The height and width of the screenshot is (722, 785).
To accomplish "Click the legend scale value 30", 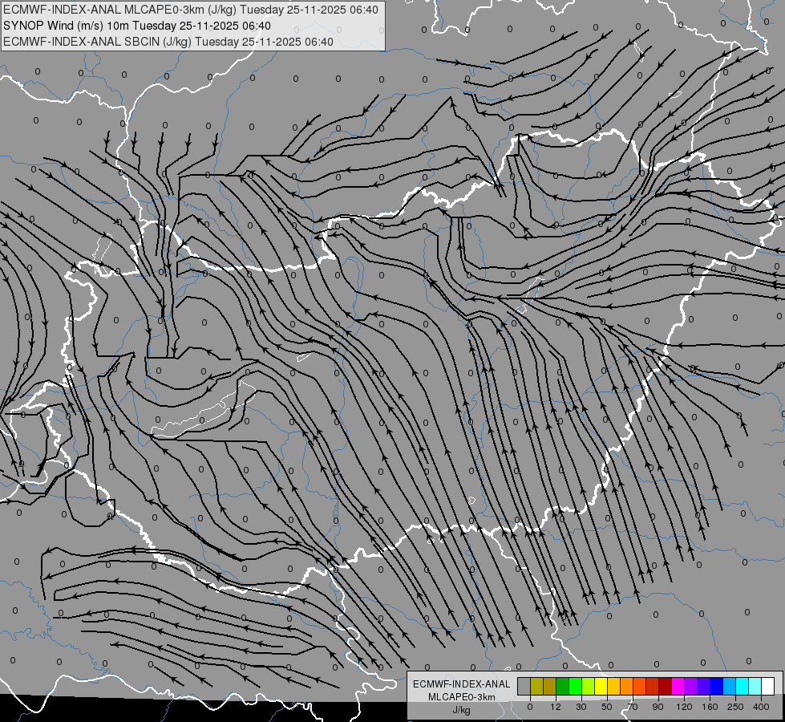I will click(x=581, y=707).
